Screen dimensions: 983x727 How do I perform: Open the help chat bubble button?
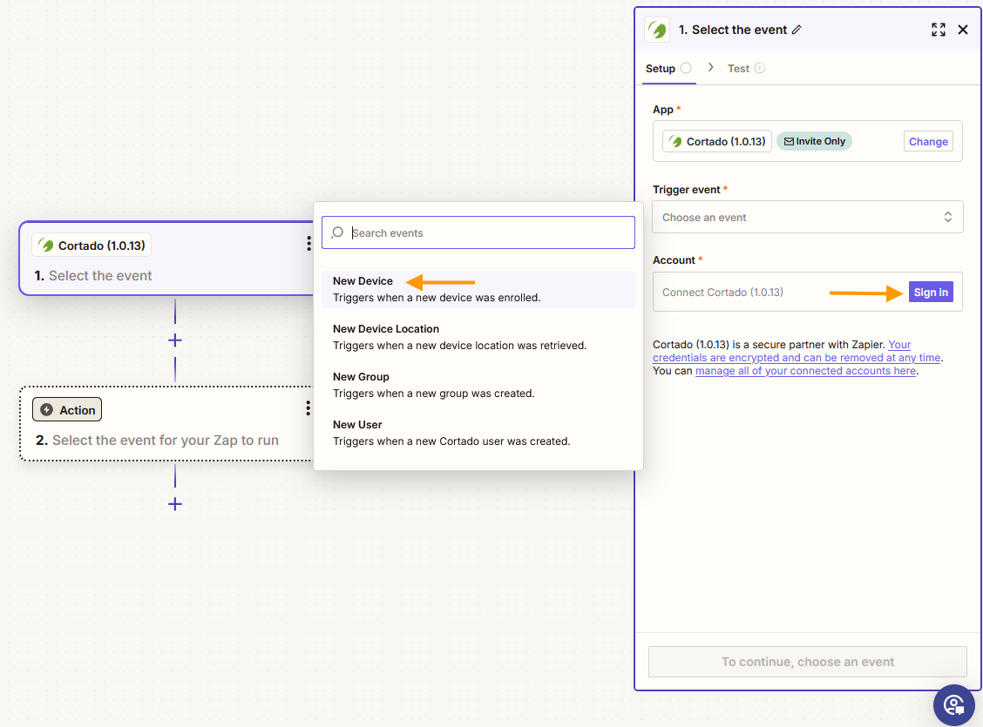point(953,705)
